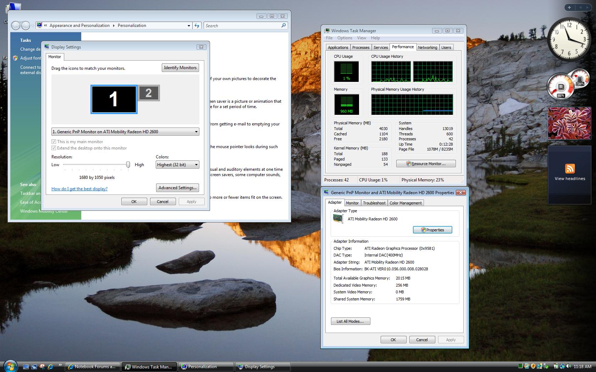Open Task Manager File menu

click(329, 38)
